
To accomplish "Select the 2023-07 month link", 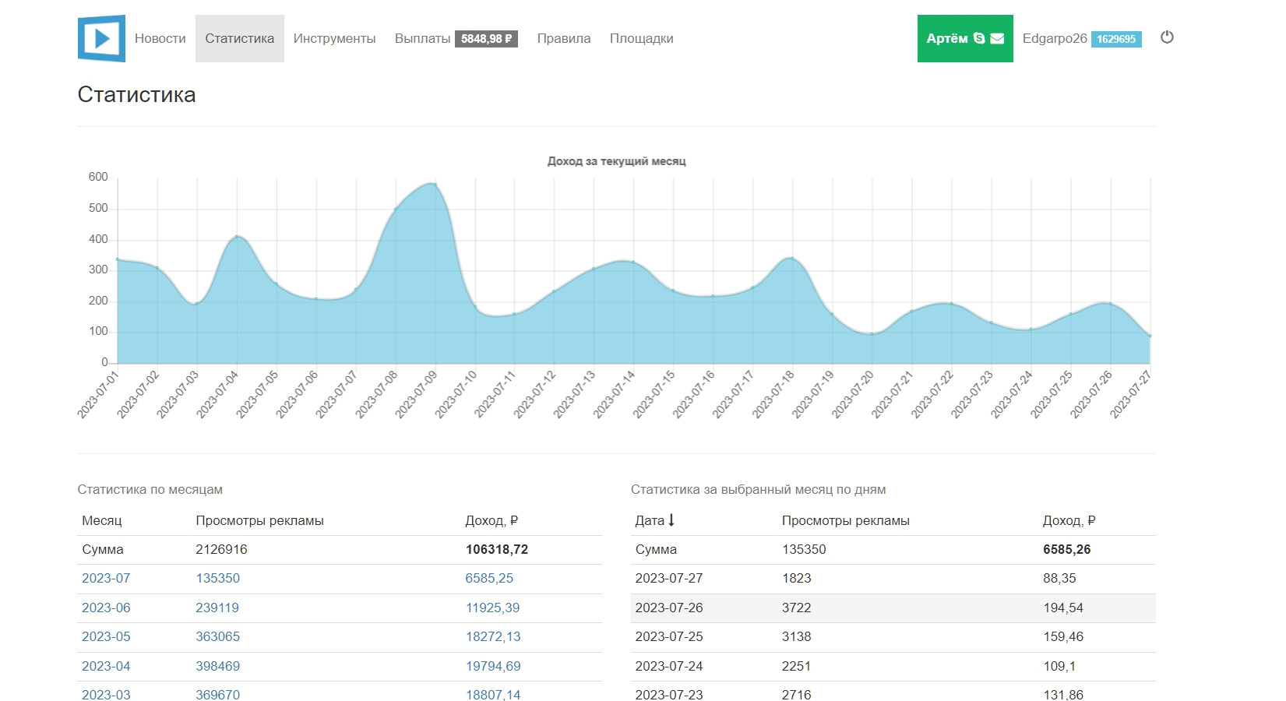I will (x=106, y=578).
